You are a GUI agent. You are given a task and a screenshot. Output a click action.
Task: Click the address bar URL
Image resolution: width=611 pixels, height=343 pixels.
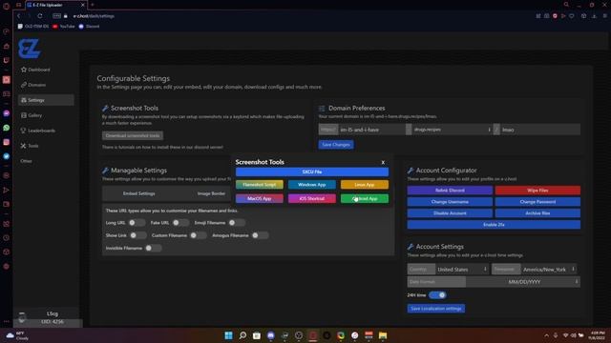(x=94, y=16)
